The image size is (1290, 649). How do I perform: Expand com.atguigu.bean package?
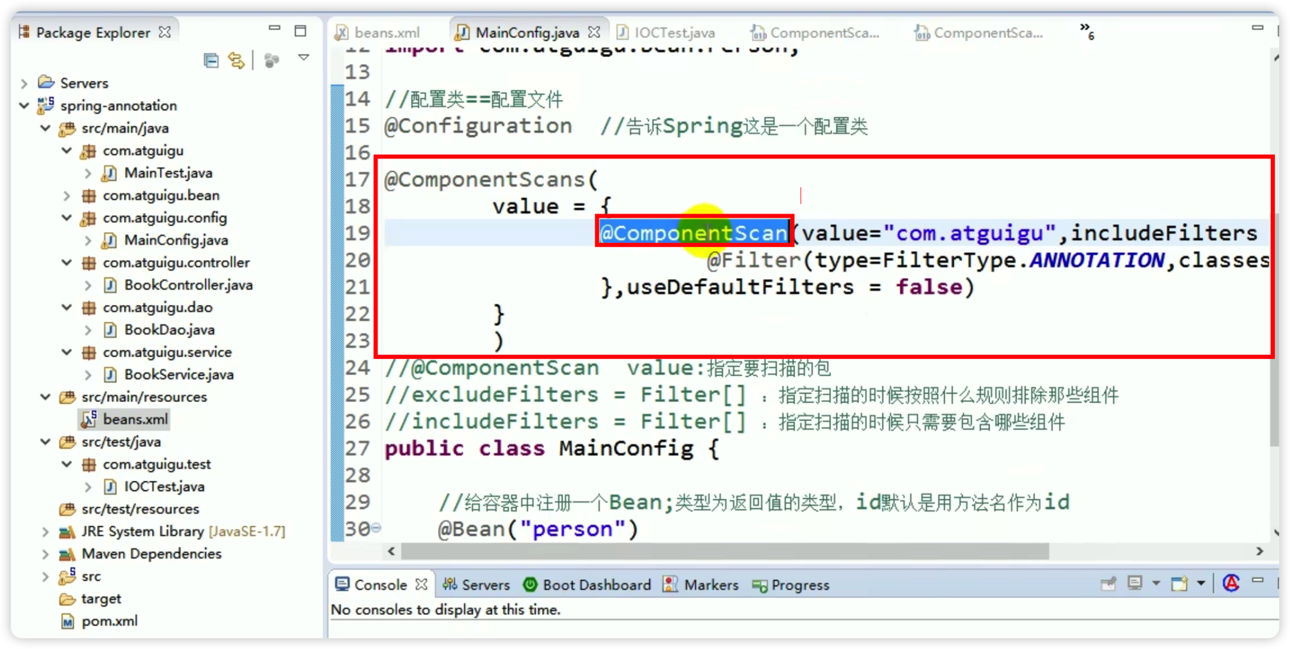pos(66,195)
